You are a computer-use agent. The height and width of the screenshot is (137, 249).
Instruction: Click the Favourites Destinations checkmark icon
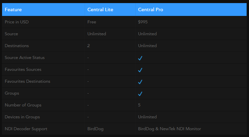click(x=140, y=82)
